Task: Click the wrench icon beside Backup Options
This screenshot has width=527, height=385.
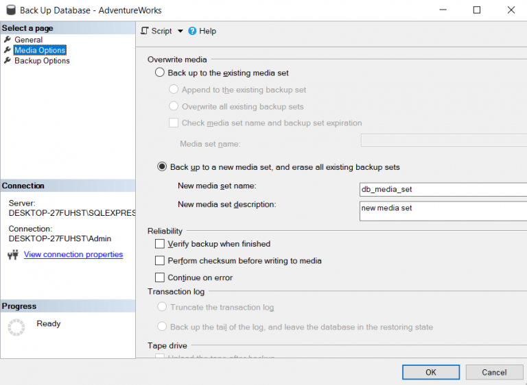Action: [8, 60]
